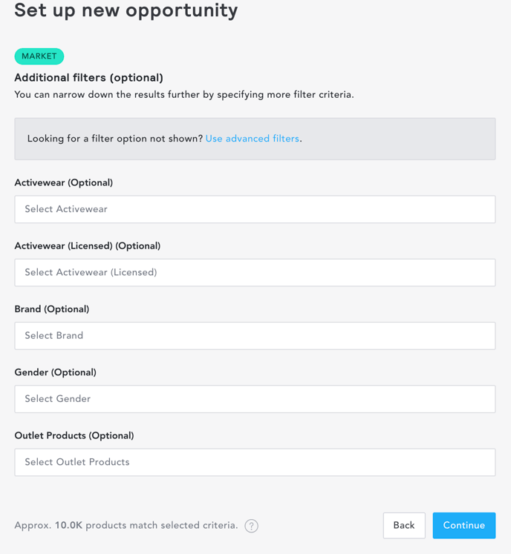
Task: Open the Select Brand dropdown
Action: pos(255,336)
